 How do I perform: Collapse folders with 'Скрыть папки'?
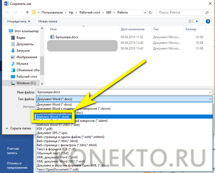18,128
